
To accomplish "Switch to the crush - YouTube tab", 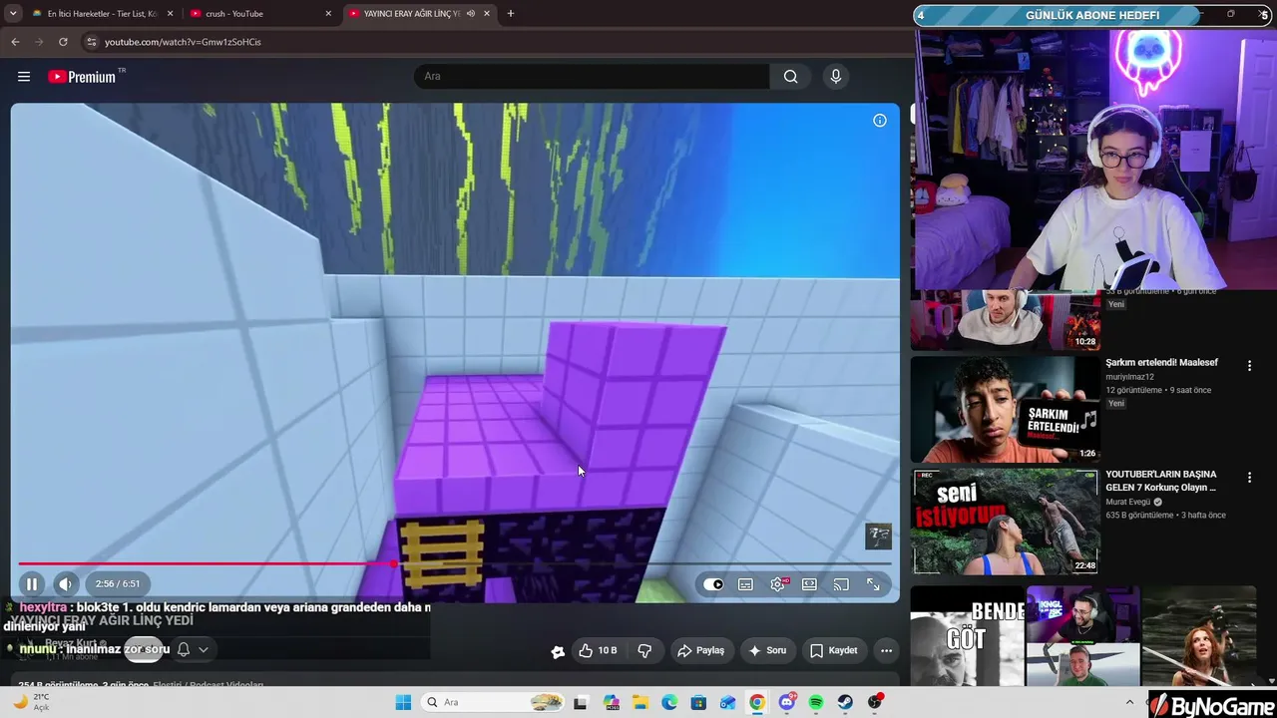I will pos(261,14).
